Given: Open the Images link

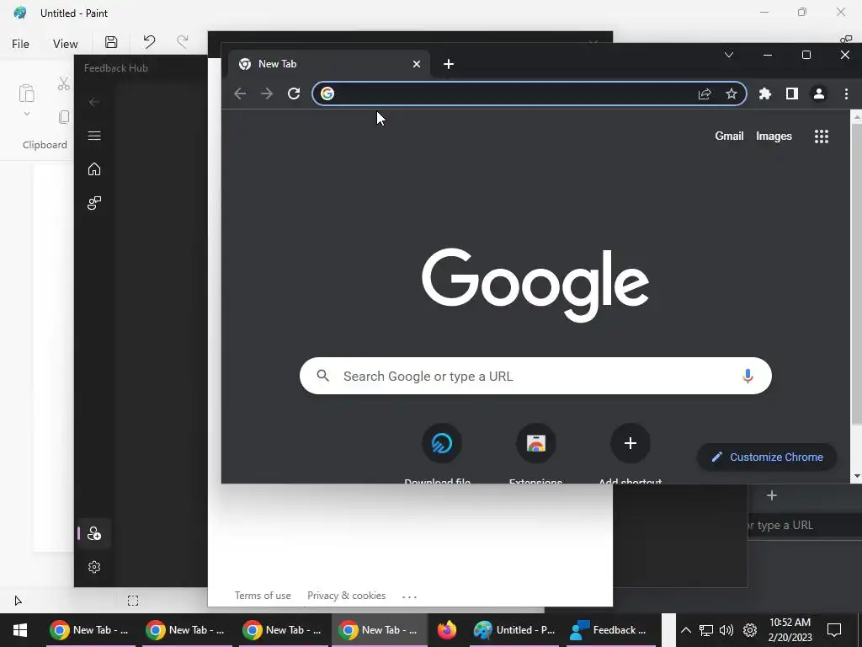Looking at the screenshot, I should [x=774, y=136].
